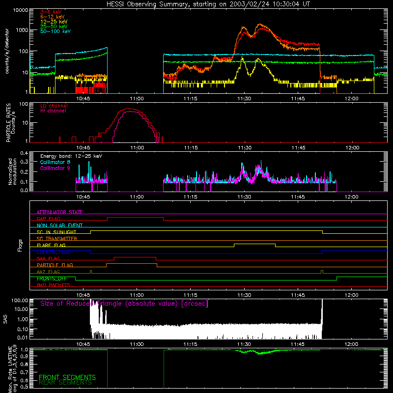Select the 25-50 keV legend label
The image size is (393, 393).
54,27
